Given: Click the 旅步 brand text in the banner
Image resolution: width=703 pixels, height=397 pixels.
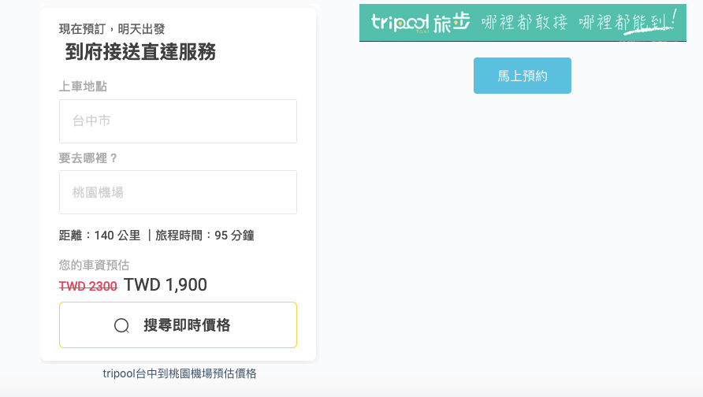Looking at the screenshot, I should [x=452, y=22].
